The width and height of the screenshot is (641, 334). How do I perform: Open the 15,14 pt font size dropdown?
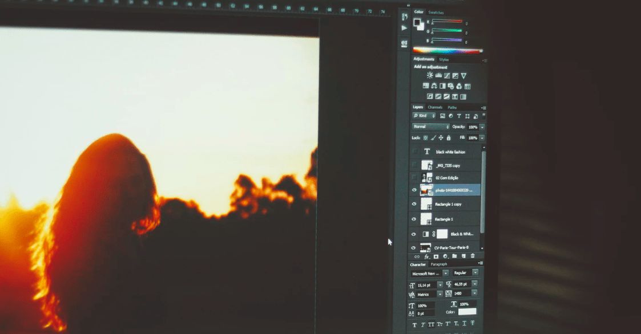(x=440, y=284)
